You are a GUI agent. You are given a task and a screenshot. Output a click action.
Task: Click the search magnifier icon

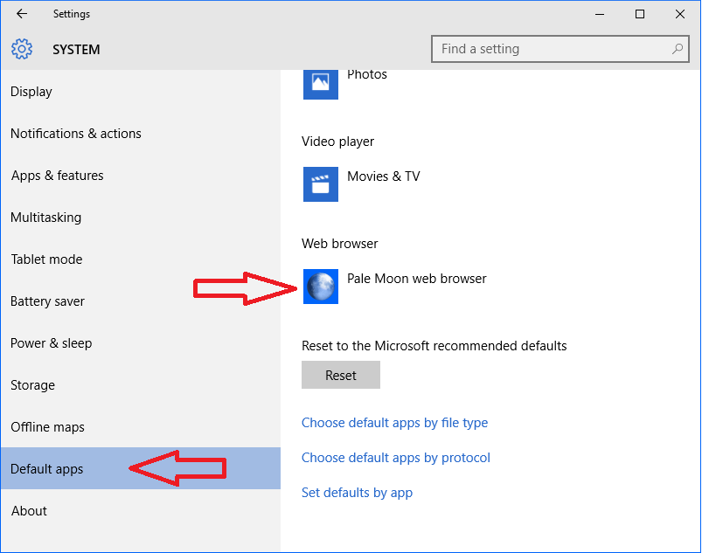[678, 48]
